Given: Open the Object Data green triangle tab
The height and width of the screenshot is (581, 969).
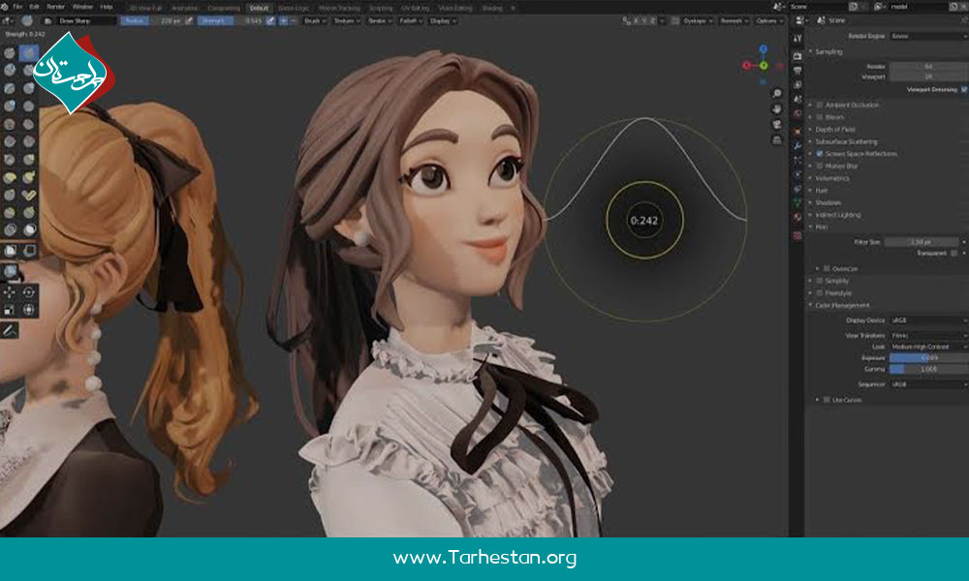Looking at the screenshot, I should (797, 202).
